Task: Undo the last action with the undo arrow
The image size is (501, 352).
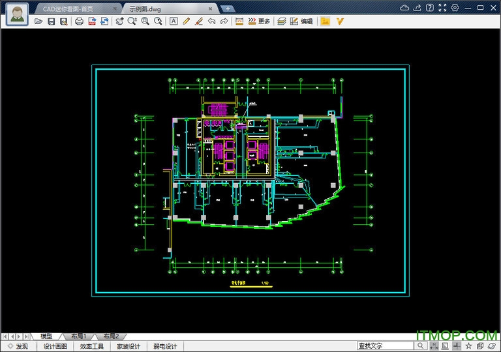Action: click(211, 21)
